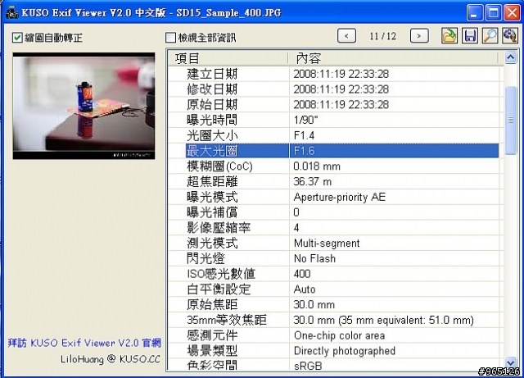This screenshot has height=378, width=524.
Task: Select the 原始日期 row
Action: [x=334, y=105]
